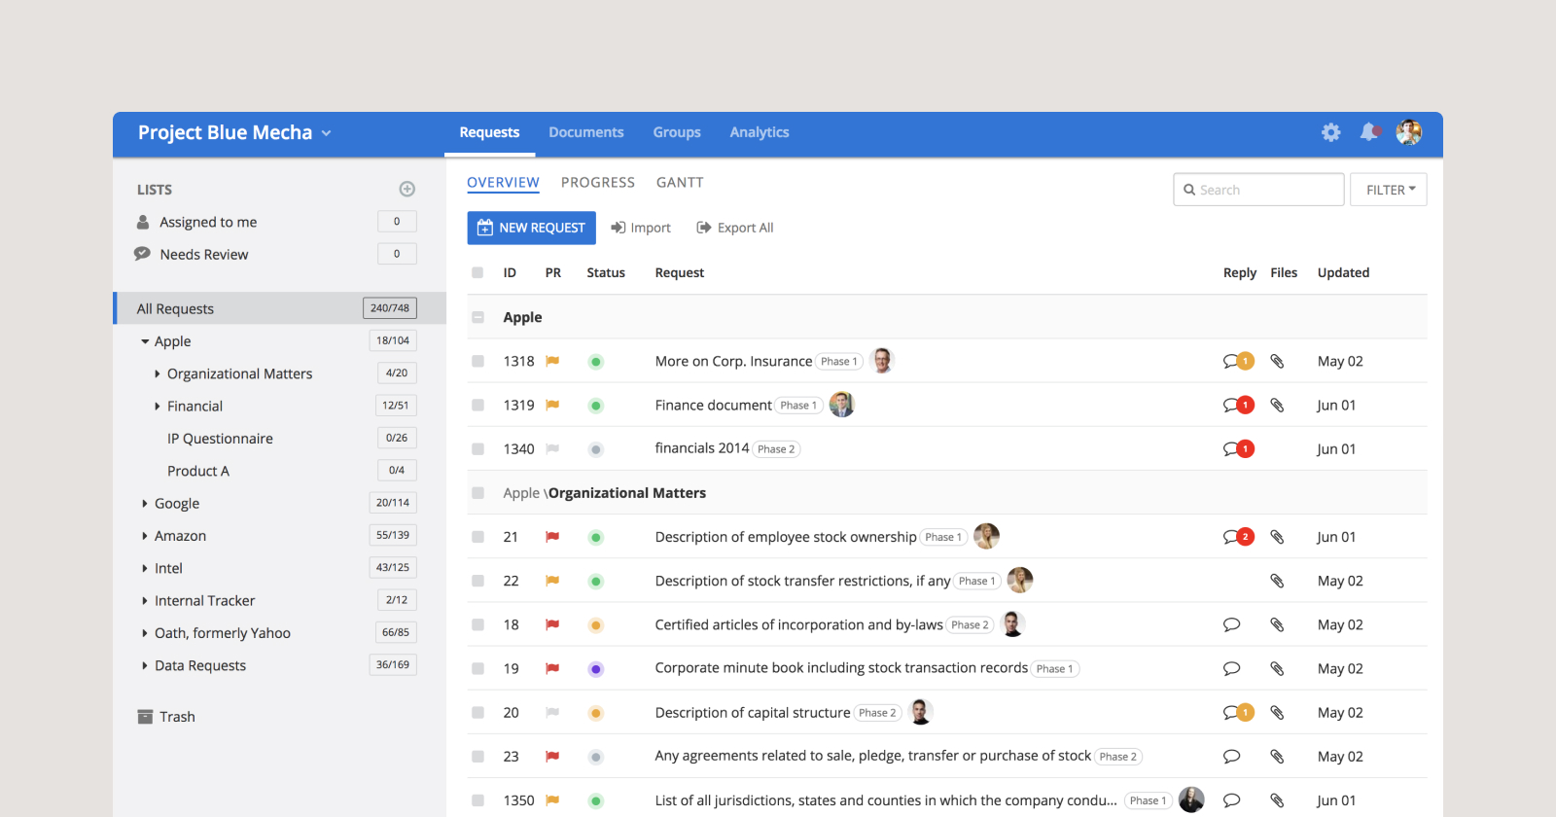The height and width of the screenshot is (817, 1556).
Task: Switch to the Groups tab
Action: [x=677, y=132]
